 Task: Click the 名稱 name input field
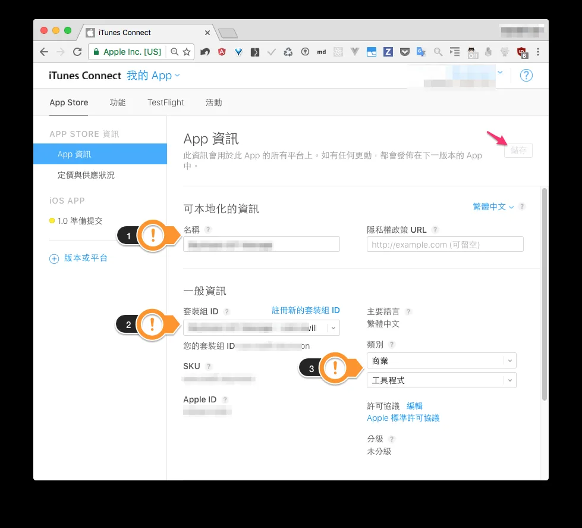pos(262,244)
